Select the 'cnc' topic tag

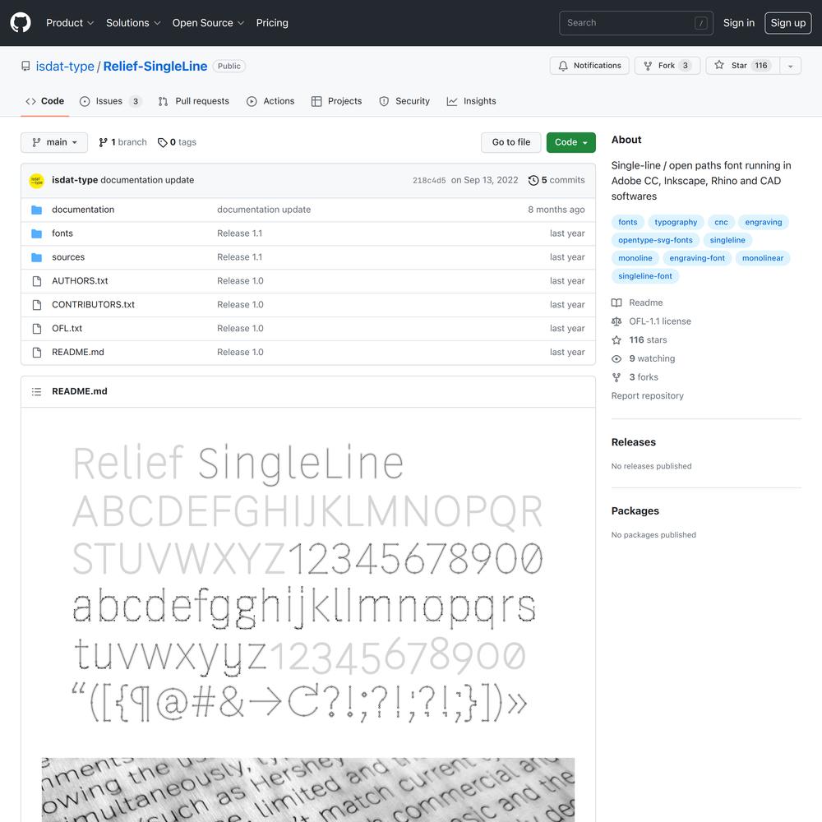[x=721, y=222]
